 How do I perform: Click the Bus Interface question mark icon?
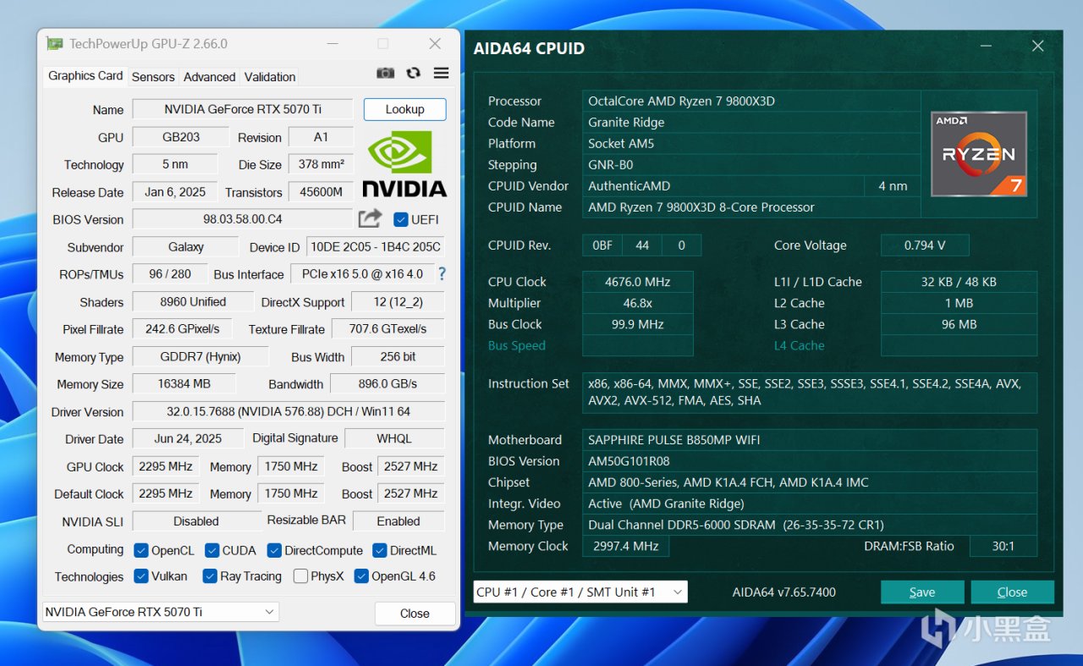pos(441,273)
